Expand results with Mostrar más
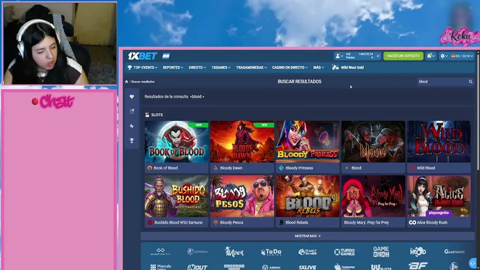The width and height of the screenshot is (480, 270). pos(308,236)
